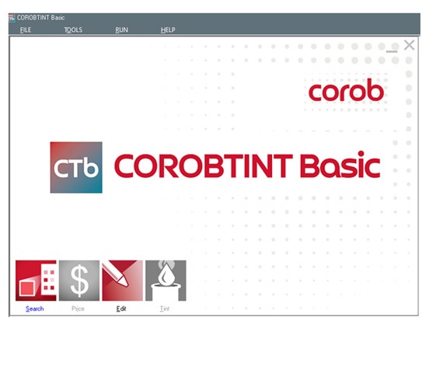Close the COROBTINT Basic window
429x377 pixels.
(x=410, y=45)
